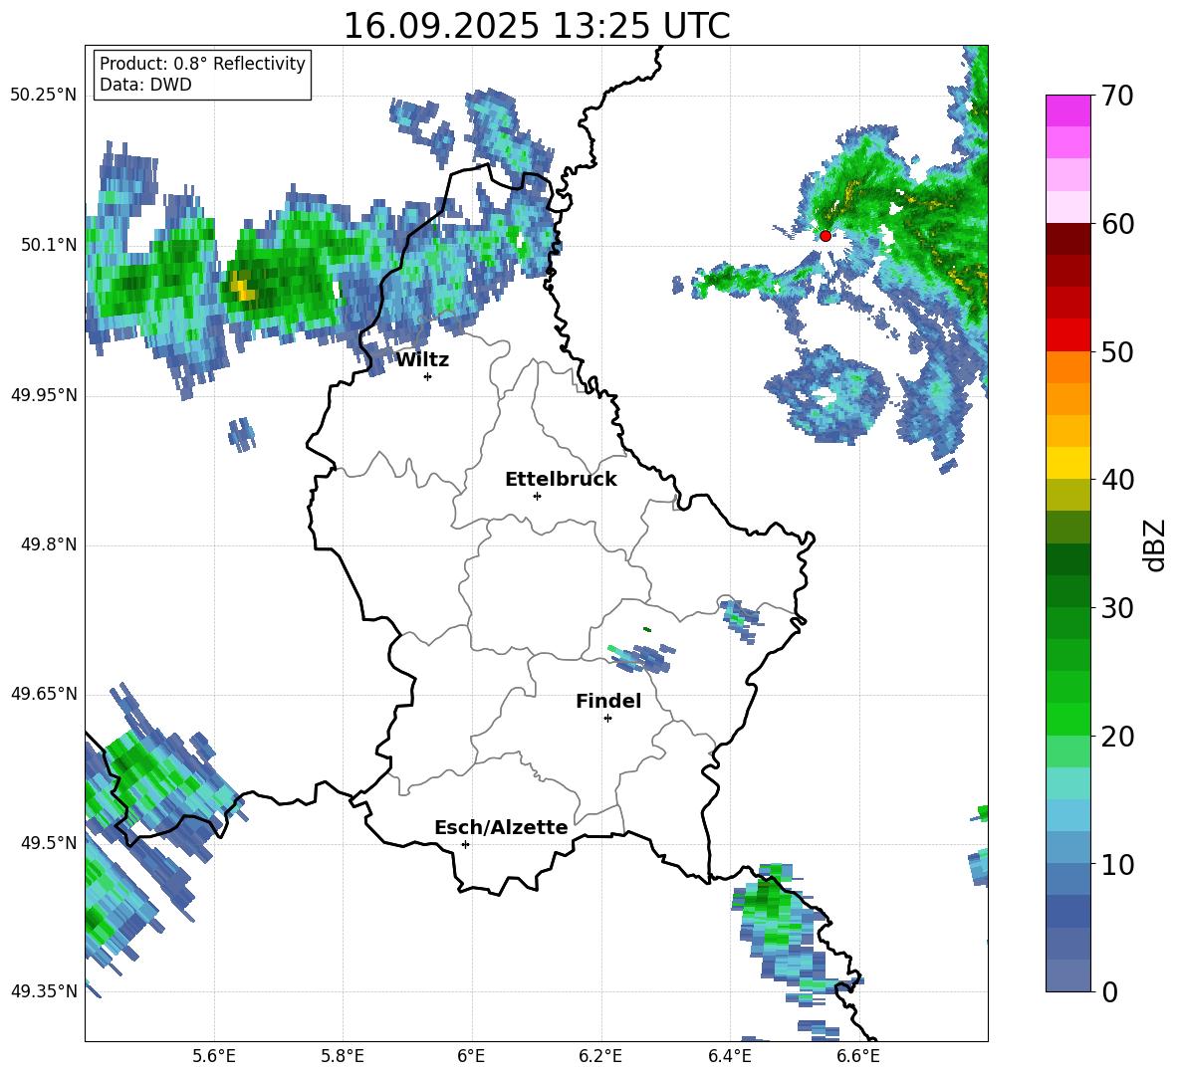Click the Ettelbruck station cross marker
This screenshot has height=1076, width=1179.
pos(537,496)
